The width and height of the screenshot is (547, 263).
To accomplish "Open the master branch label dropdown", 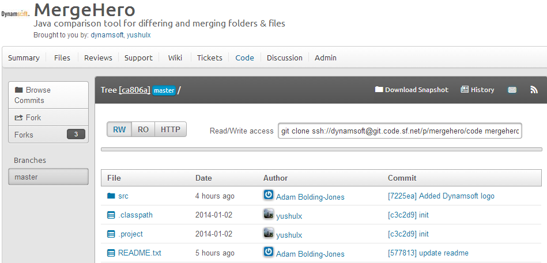I will [x=164, y=90].
